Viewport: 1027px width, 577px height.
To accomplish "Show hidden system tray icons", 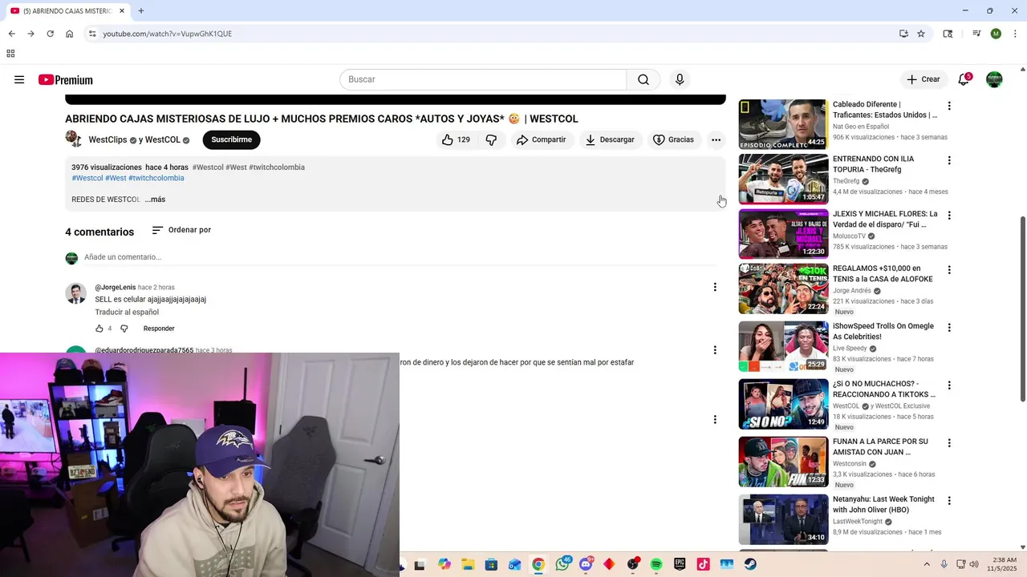I will 927,564.
